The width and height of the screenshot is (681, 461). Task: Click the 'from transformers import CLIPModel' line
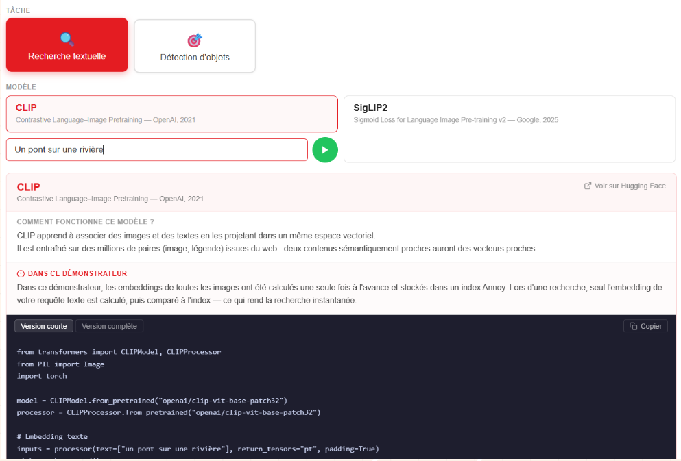(x=119, y=351)
